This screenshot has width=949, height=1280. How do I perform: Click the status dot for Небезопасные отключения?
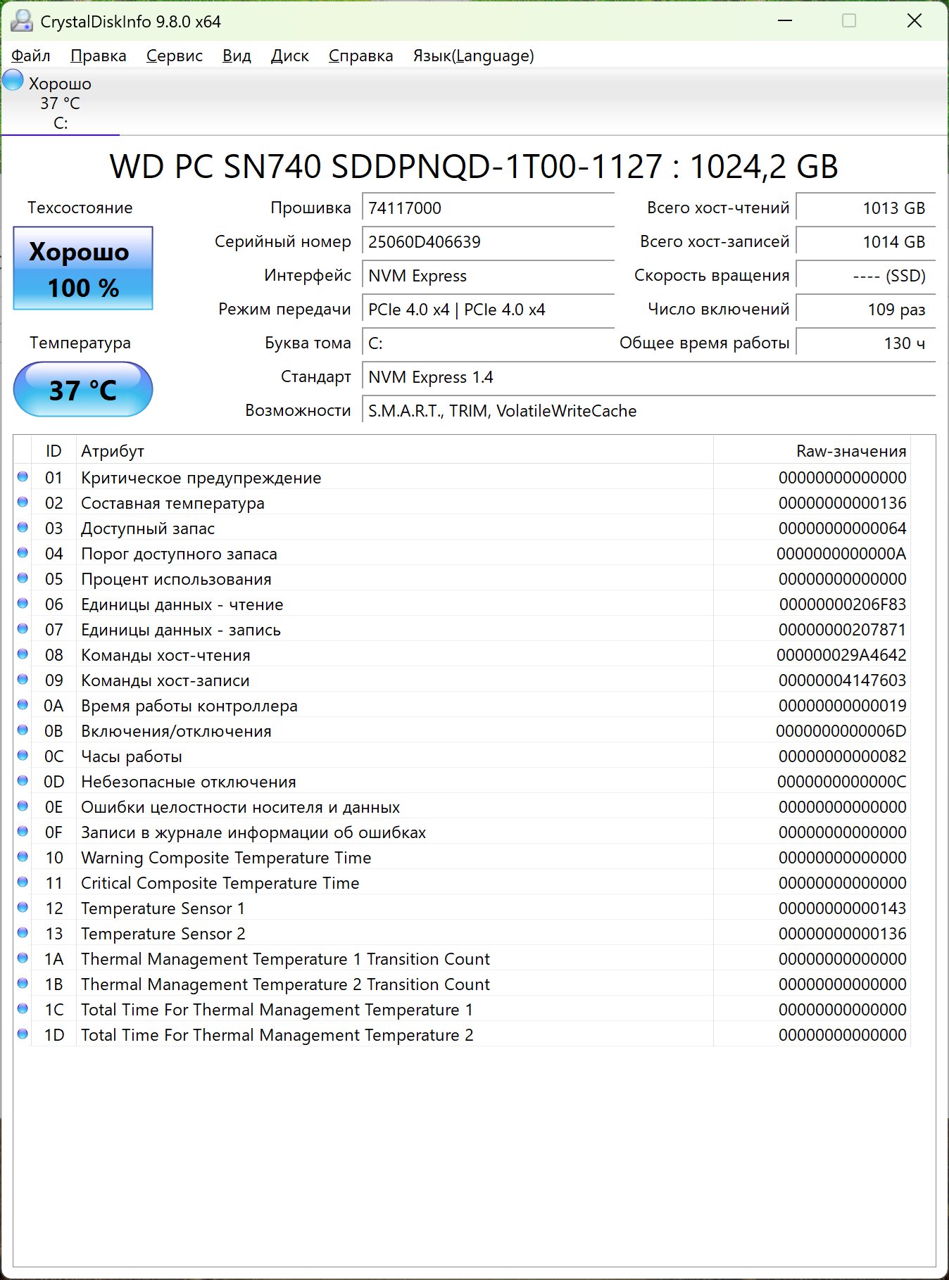pyautogui.click(x=23, y=781)
